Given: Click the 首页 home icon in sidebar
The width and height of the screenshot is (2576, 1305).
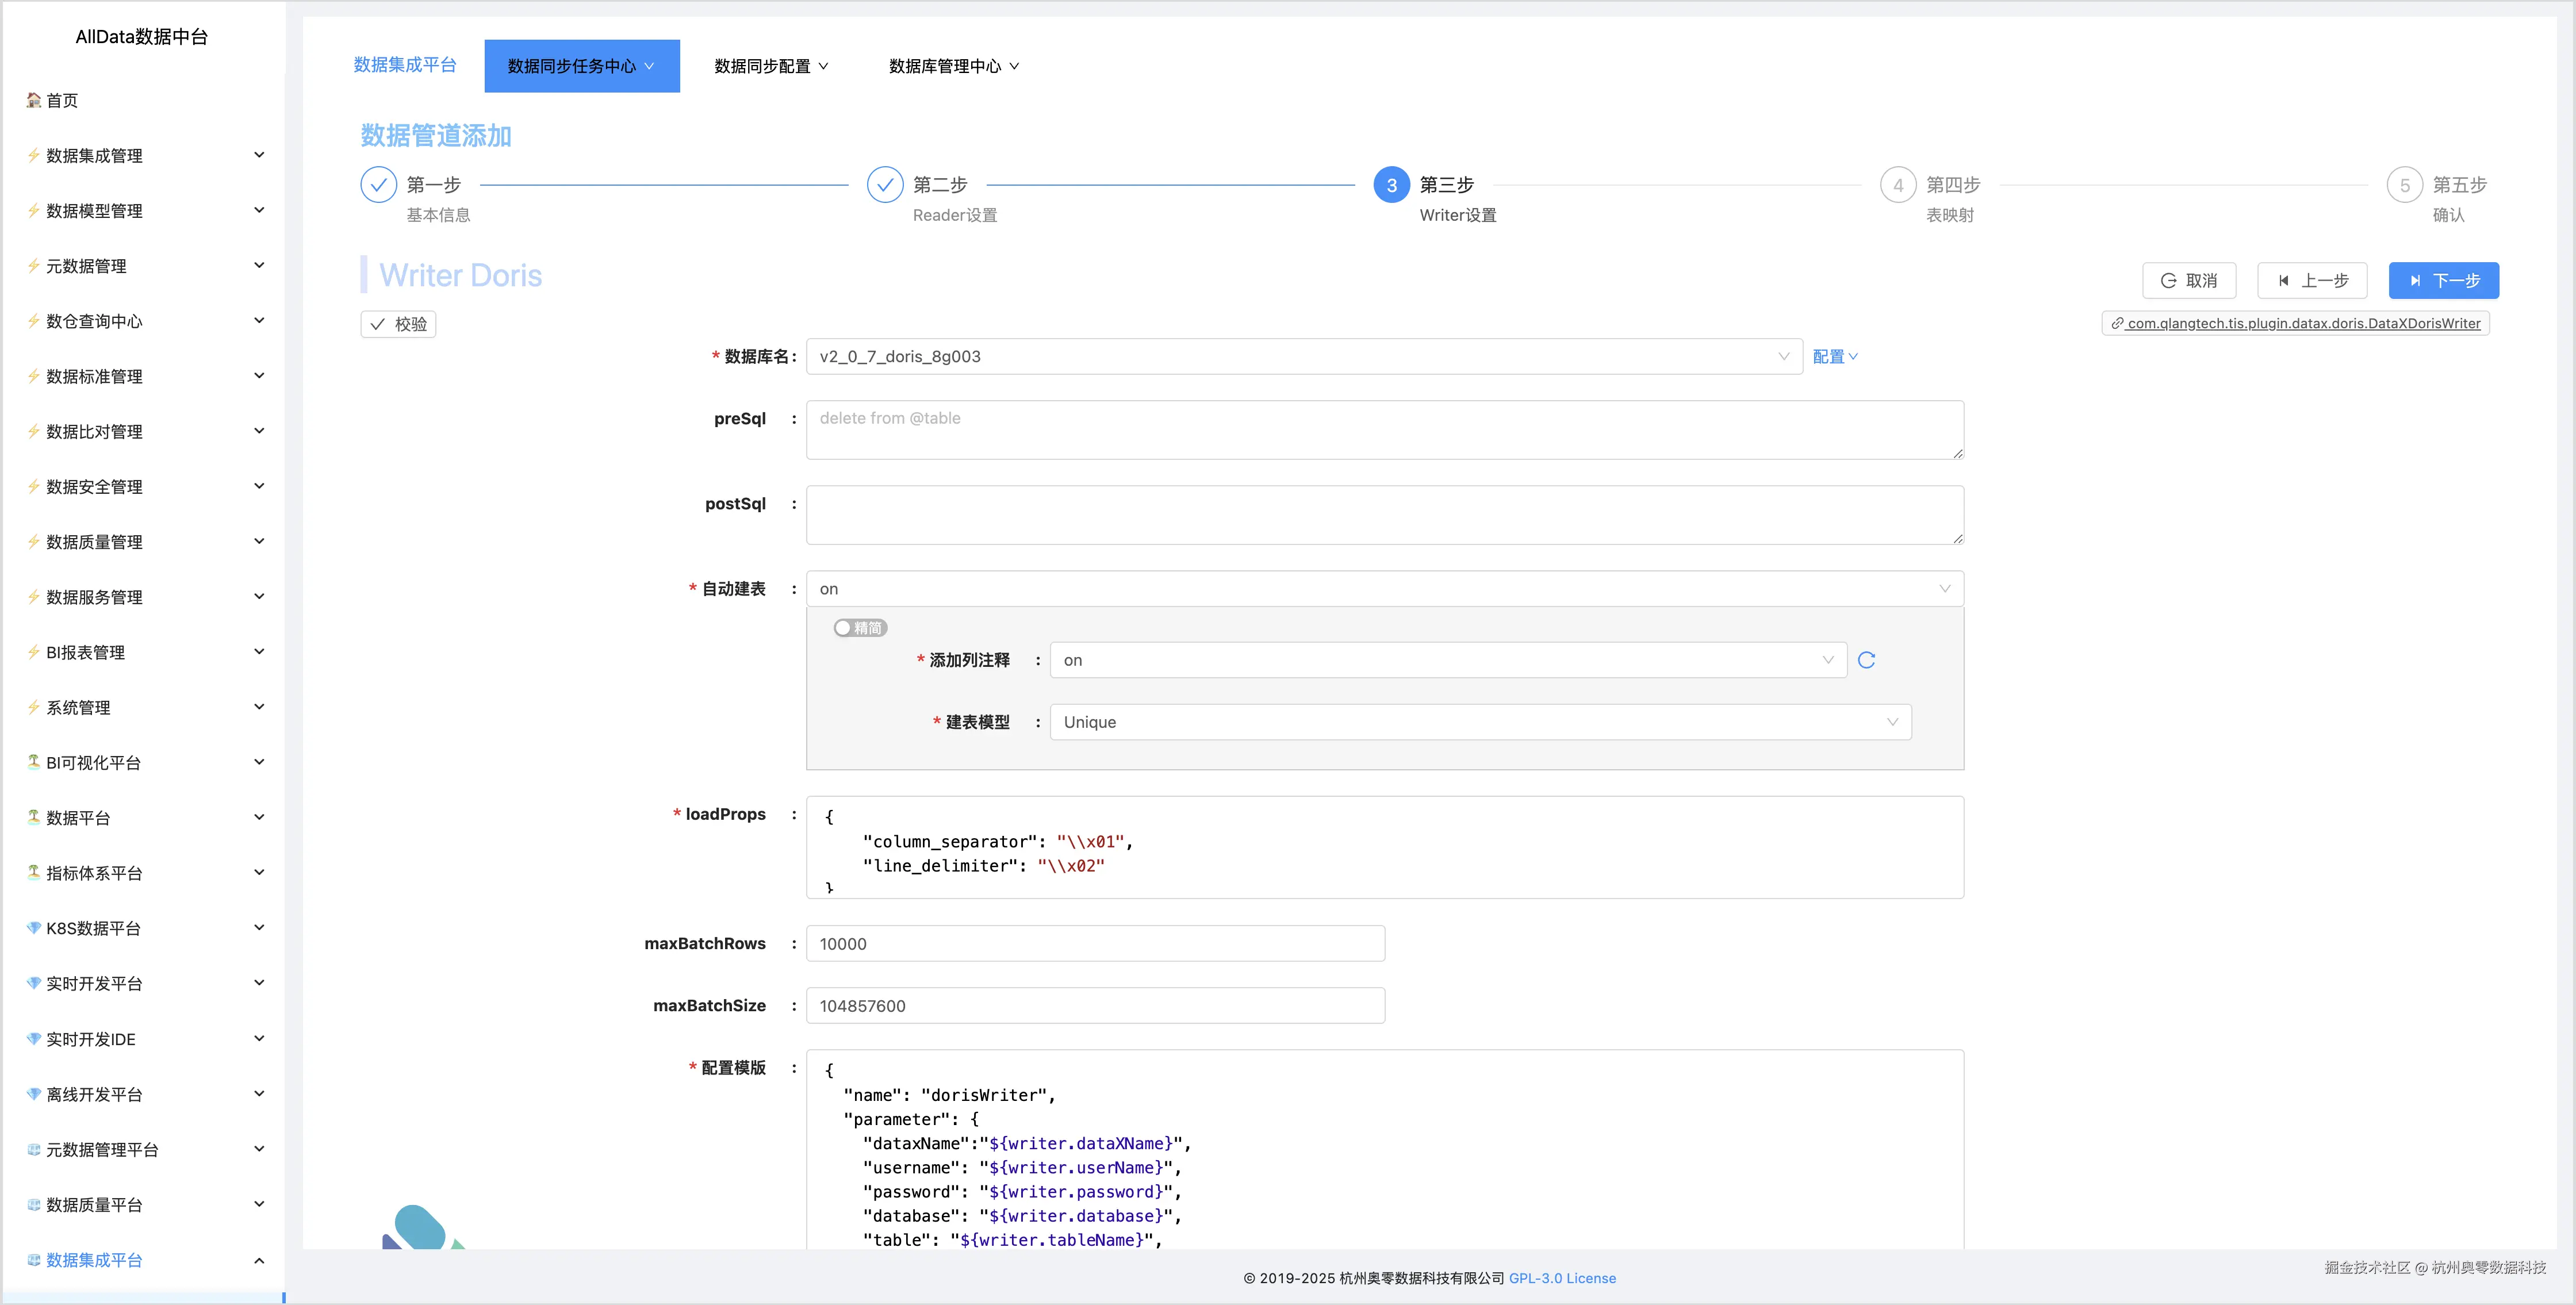Looking at the screenshot, I should (34, 100).
